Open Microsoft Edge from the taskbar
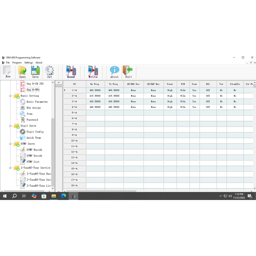The height and width of the screenshot is (256, 256). point(63,196)
